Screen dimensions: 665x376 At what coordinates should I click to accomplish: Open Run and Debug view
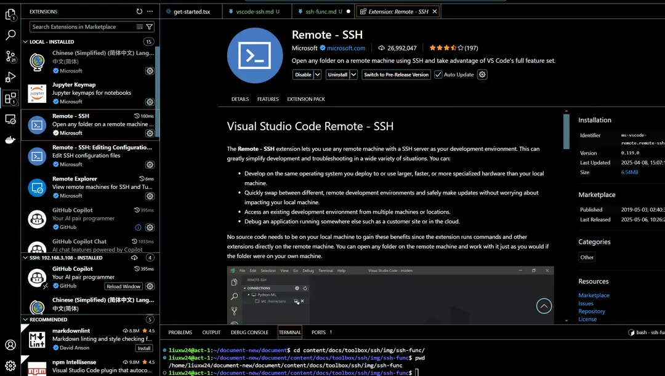click(10, 77)
